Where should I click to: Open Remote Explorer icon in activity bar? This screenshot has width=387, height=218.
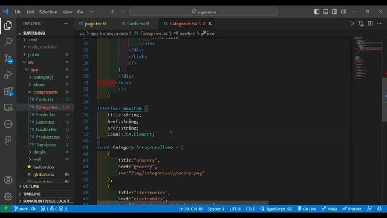click(x=8, y=107)
